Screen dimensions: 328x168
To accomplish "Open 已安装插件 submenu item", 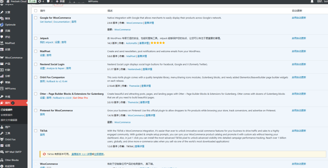I will click(x=7, y=110).
